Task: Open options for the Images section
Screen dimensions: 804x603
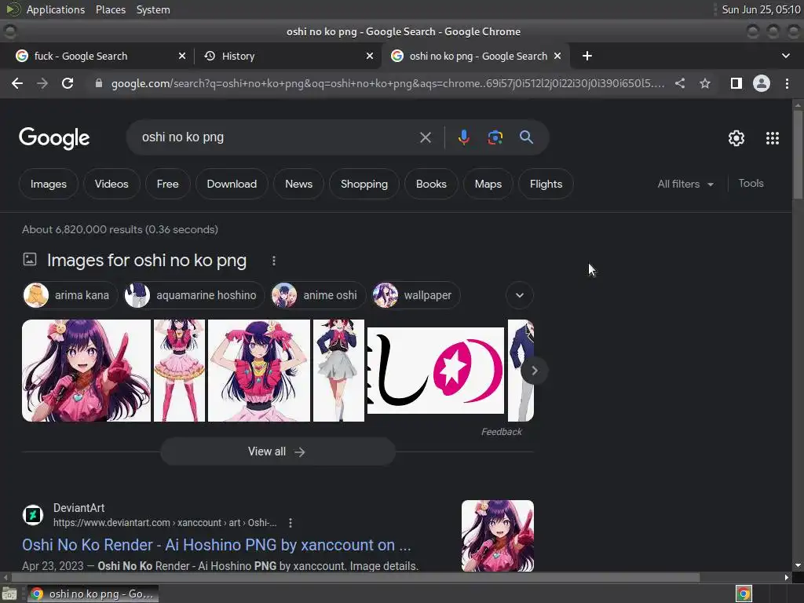Action: [274, 261]
